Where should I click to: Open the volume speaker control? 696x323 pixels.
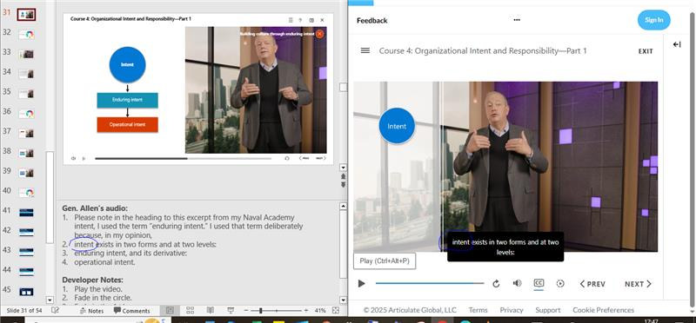click(x=517, y=283)
